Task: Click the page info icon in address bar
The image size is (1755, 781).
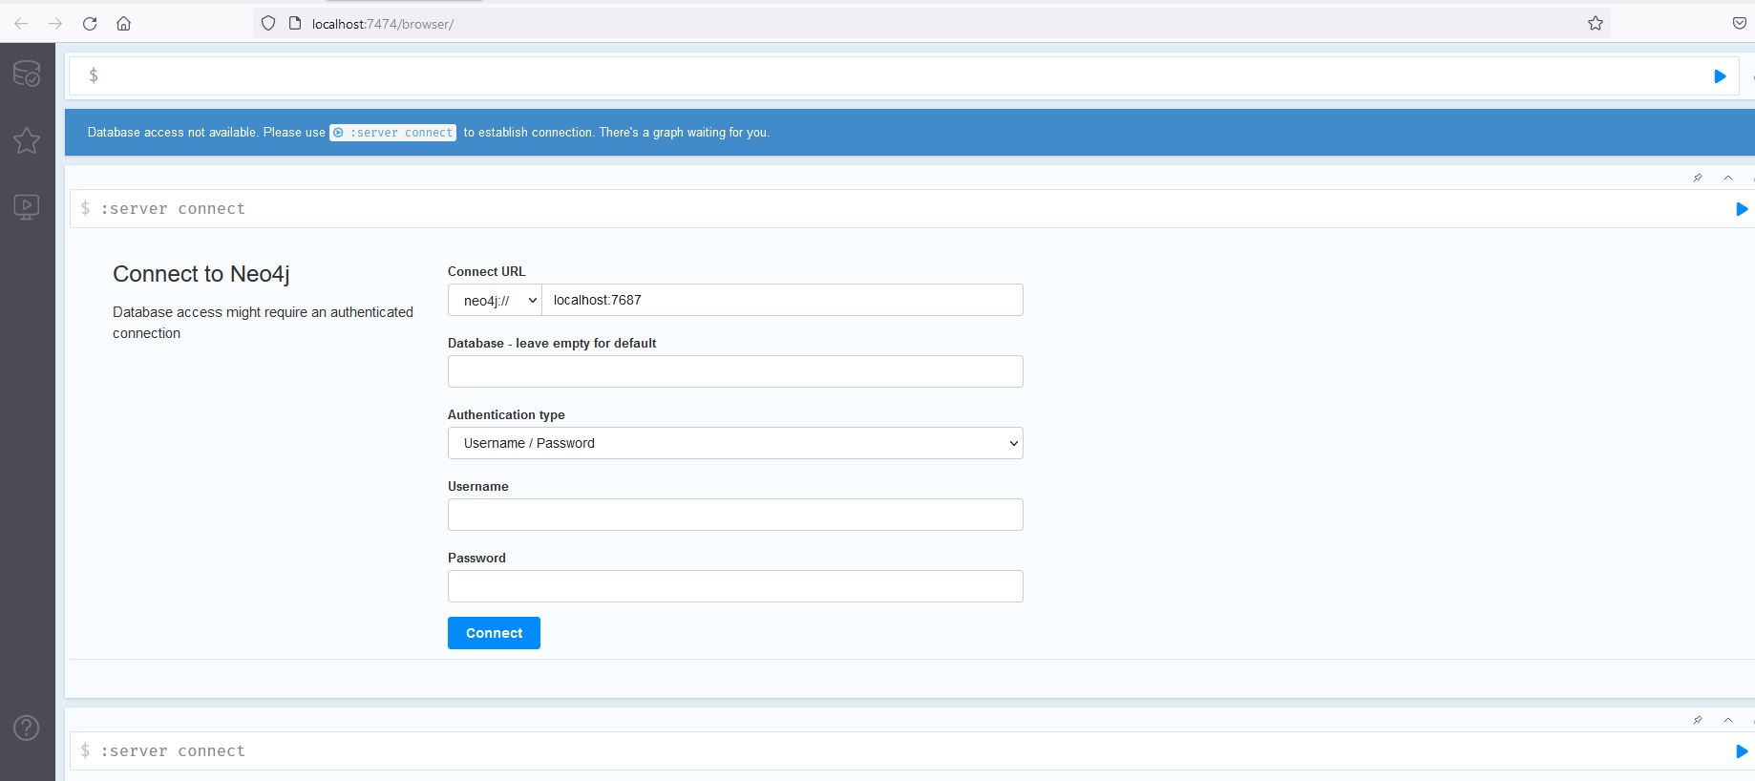Action: (x=295, y=24)
